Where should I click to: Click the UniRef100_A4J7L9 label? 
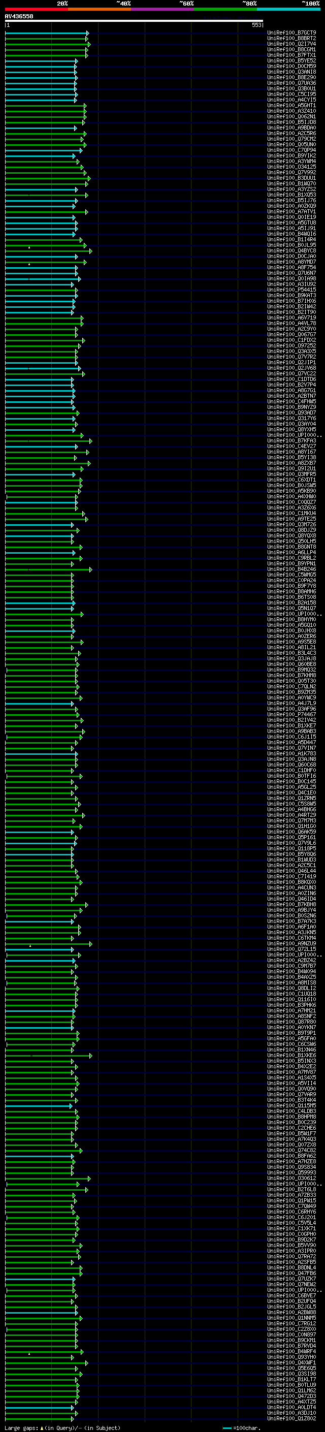pos(291,703)
